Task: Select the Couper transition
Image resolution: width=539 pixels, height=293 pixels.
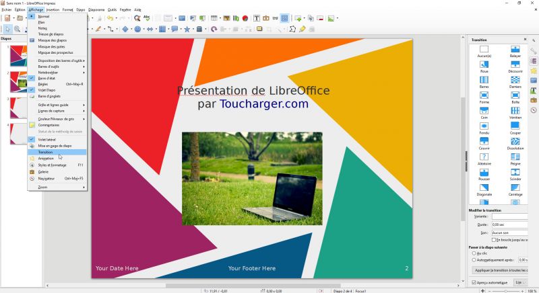Action: tap(515, 128)
